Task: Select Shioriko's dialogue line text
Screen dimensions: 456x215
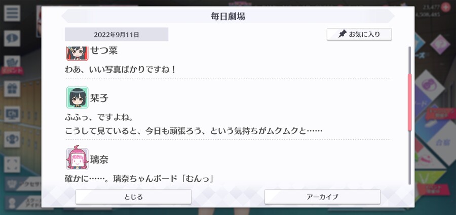Action: [x=194, y=125]
